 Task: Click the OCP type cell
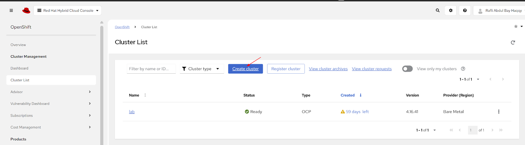306,112
